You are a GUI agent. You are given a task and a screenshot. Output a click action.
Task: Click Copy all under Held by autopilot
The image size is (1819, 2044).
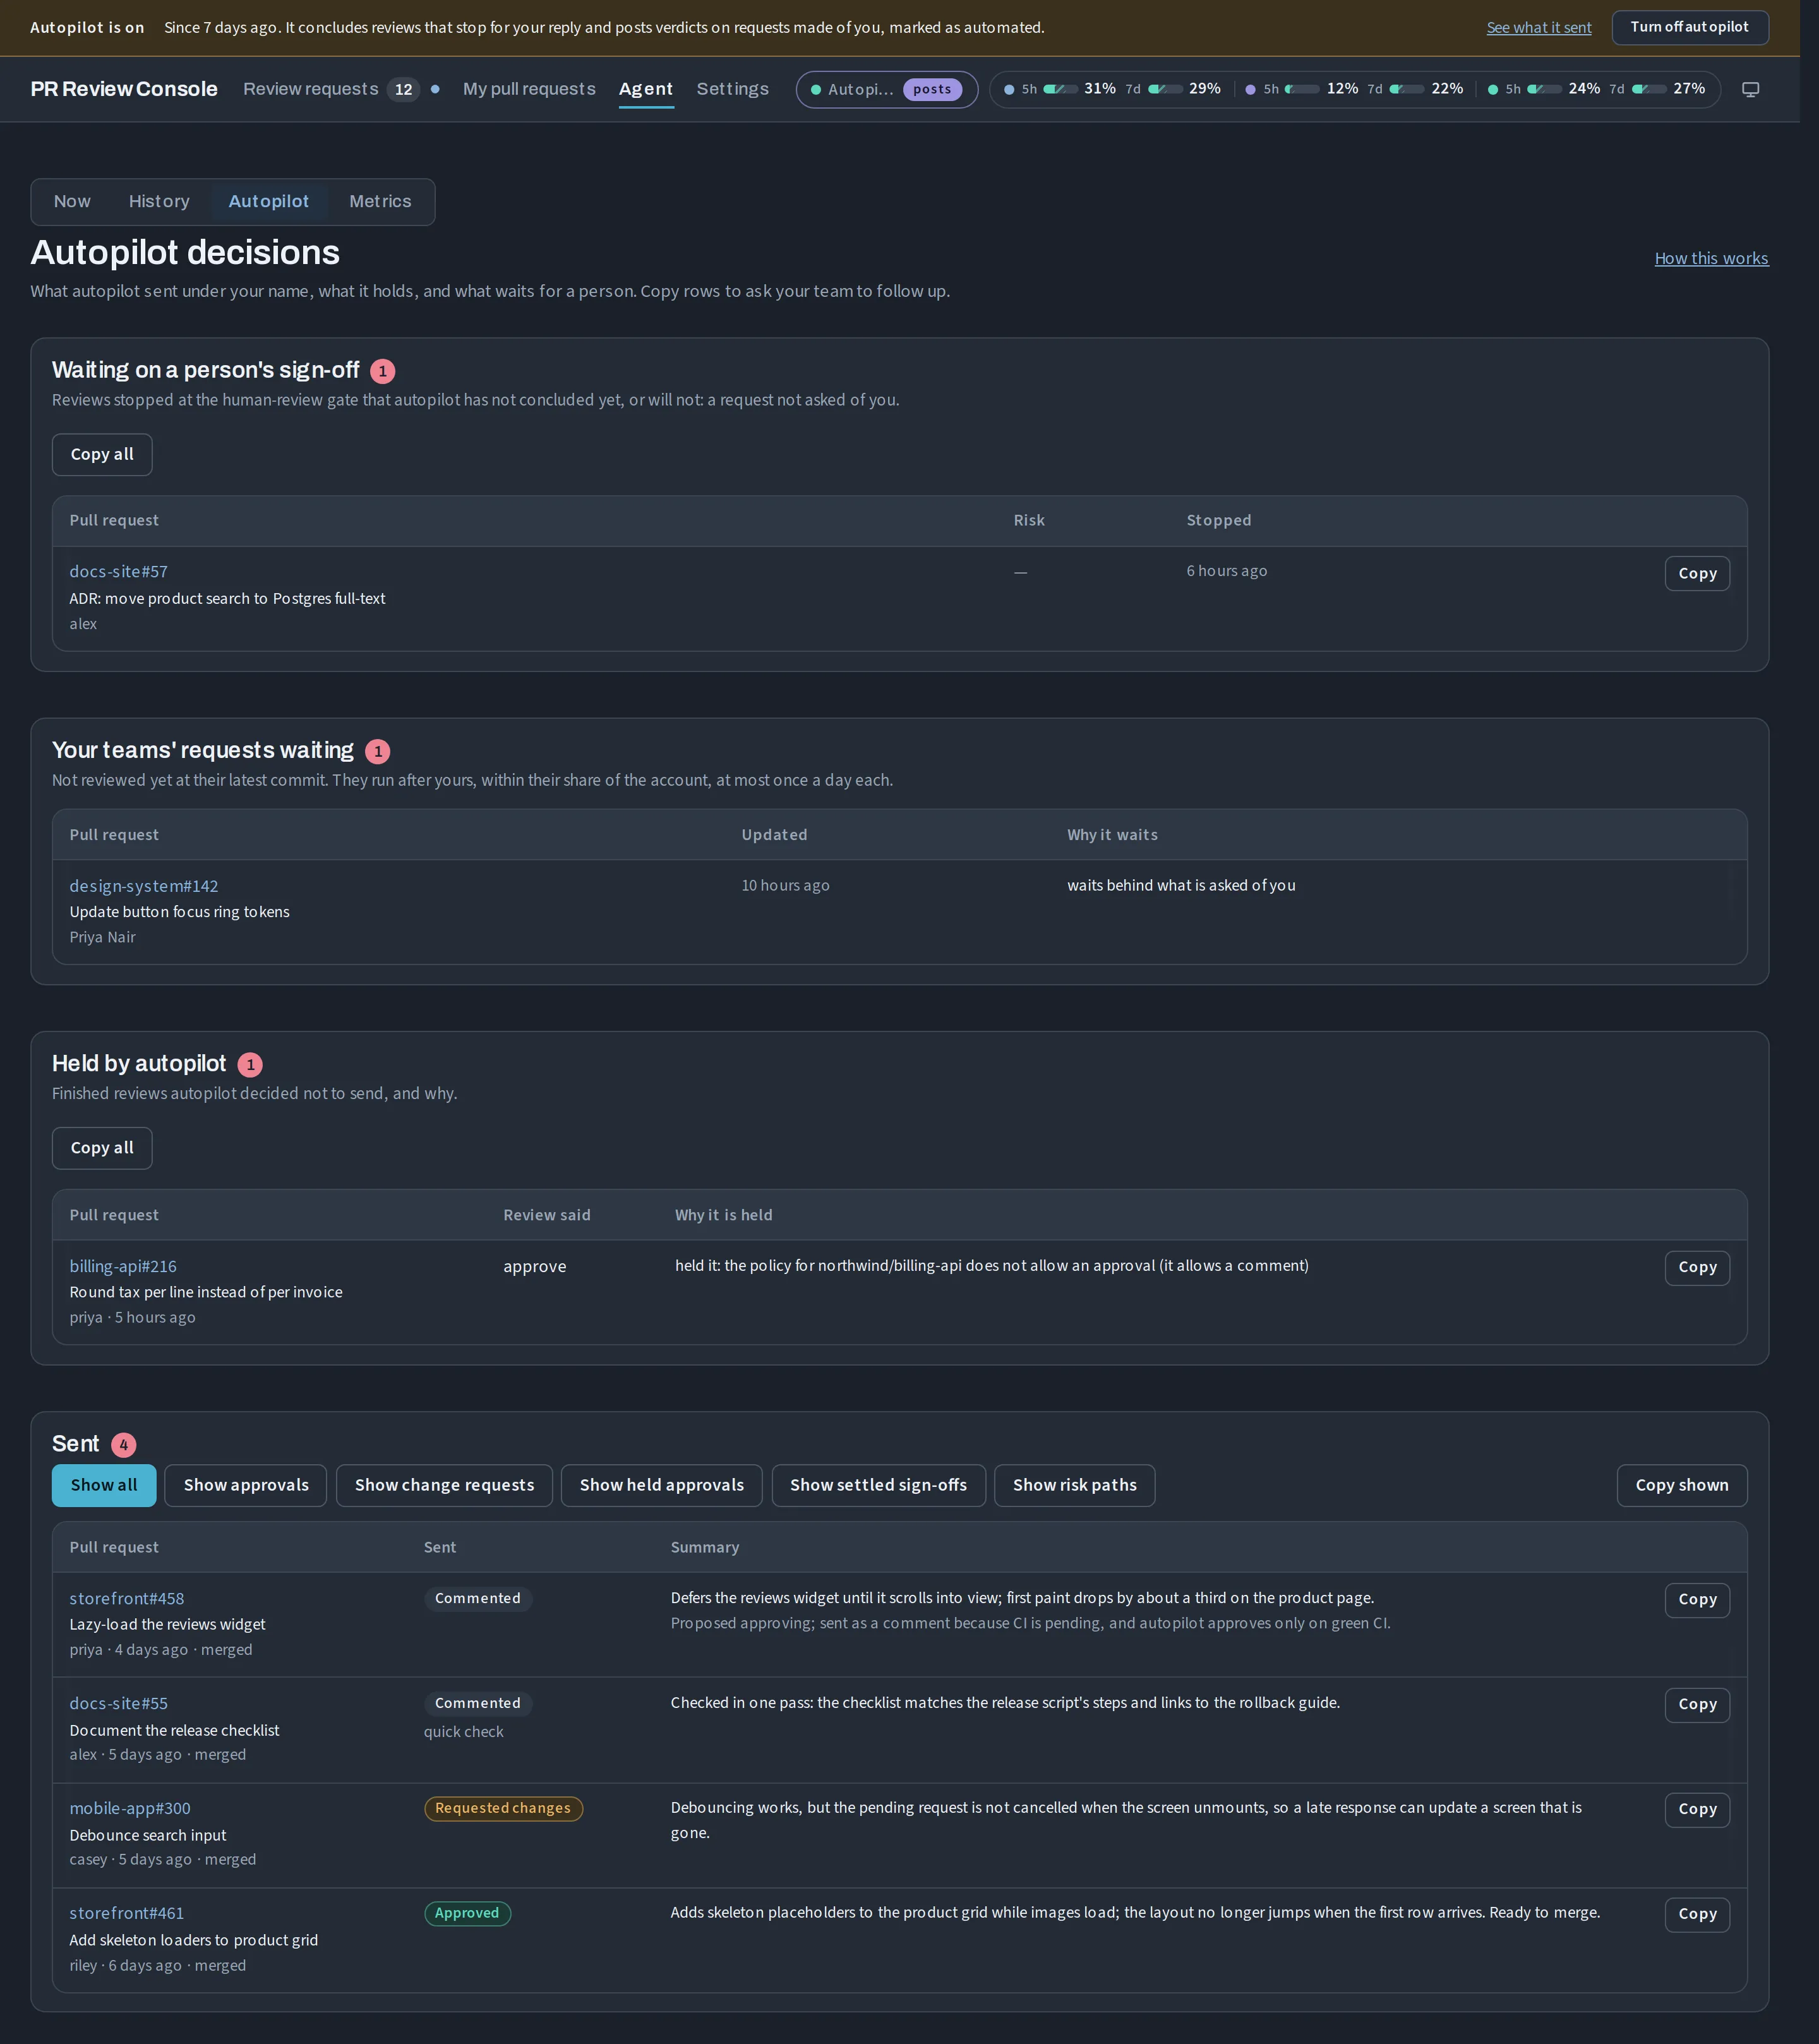pos(102,1148)
